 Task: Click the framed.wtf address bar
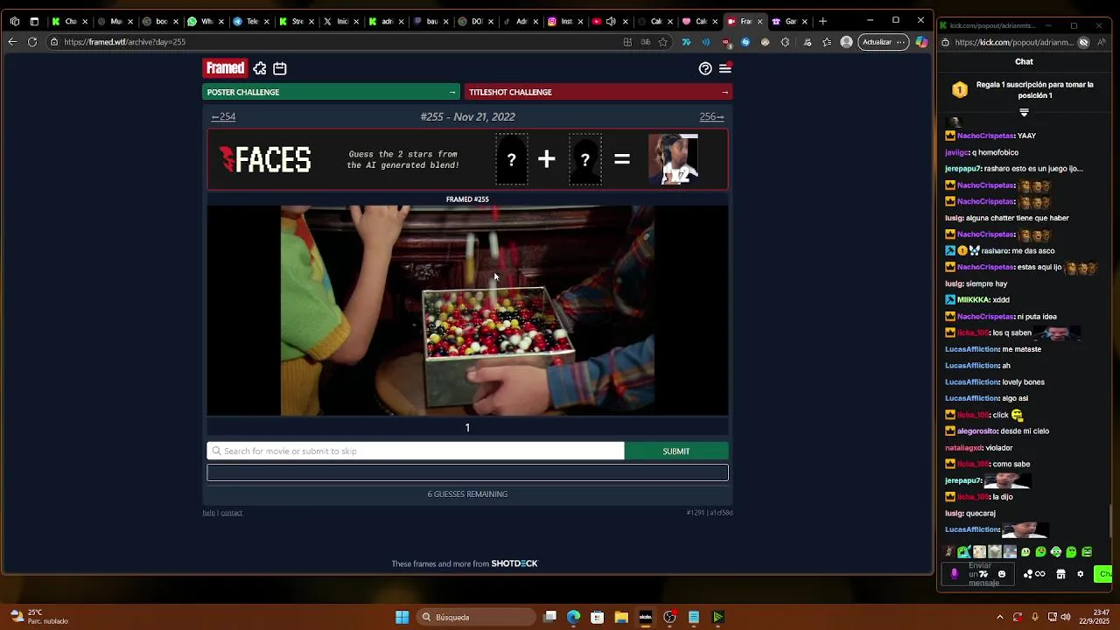click(x=332, y=42)
